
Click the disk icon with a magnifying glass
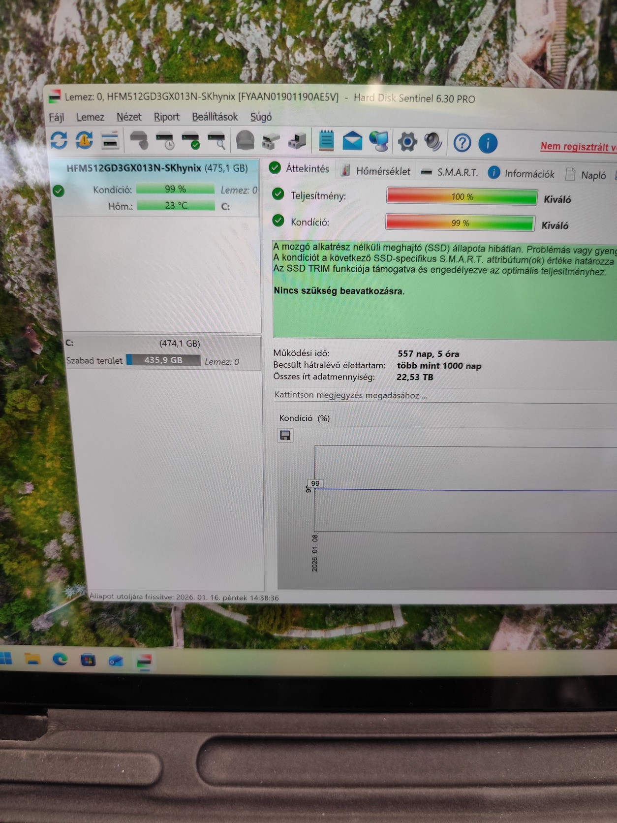(x=216, y=141)
